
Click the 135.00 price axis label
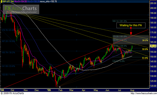(x=153, y=71)
